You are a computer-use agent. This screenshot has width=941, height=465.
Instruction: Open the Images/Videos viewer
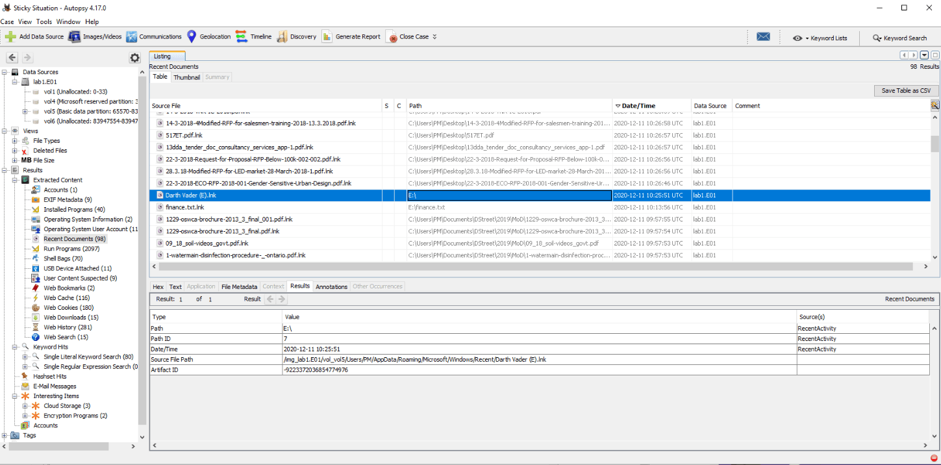click(95, 37)
